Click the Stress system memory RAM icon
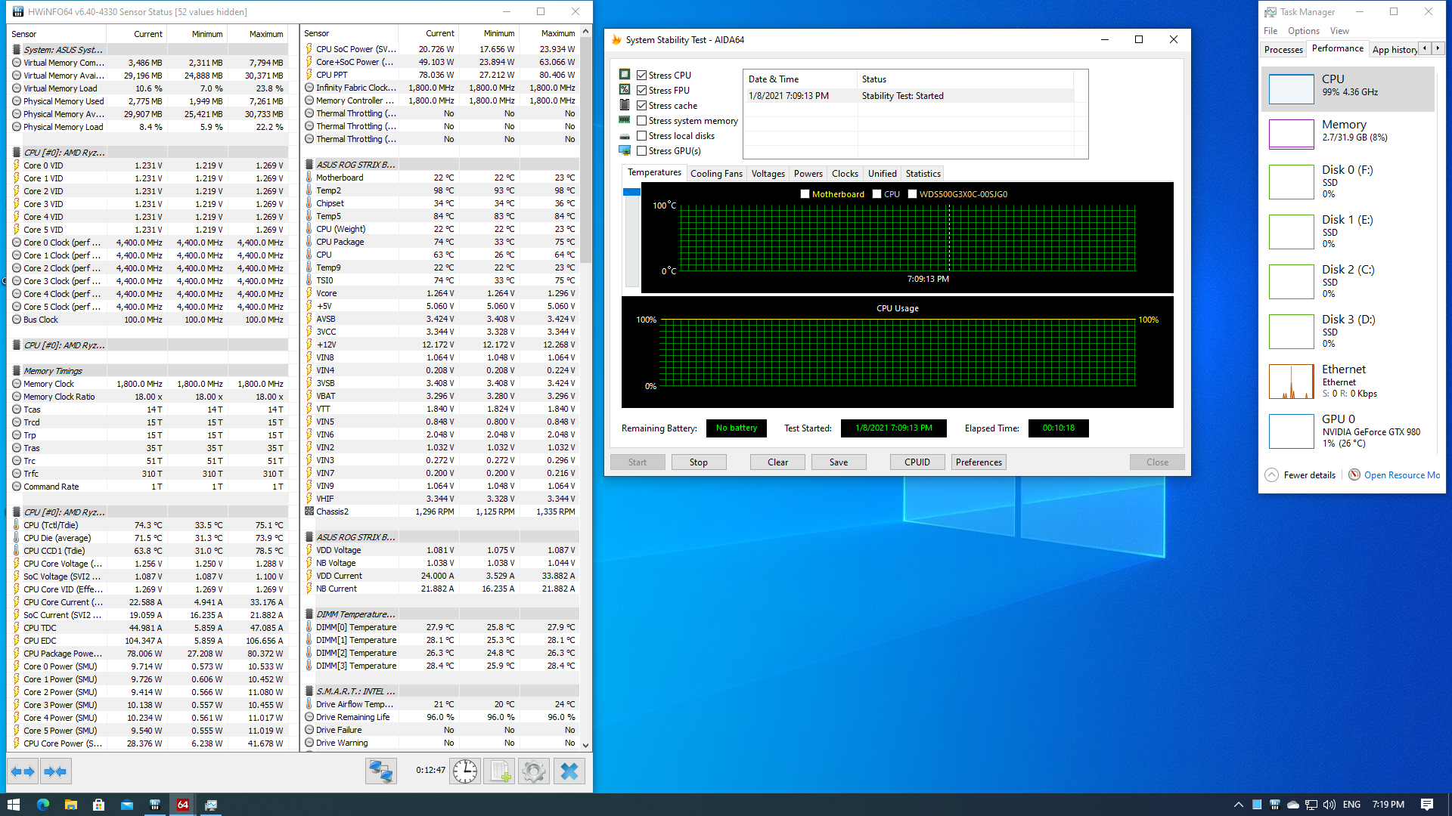Screen dimensions: 1452x816 [625, 120]
